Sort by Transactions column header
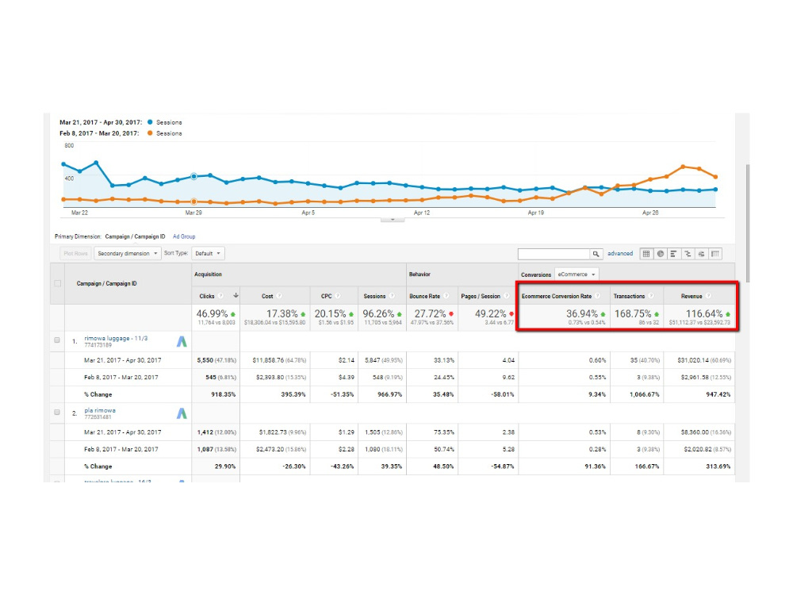Screen dimensions: 793x595 click(629, 296)
